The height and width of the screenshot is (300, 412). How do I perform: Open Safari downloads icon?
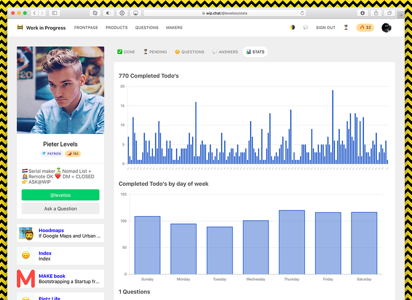pyautogui.click(x=362, y=13)
